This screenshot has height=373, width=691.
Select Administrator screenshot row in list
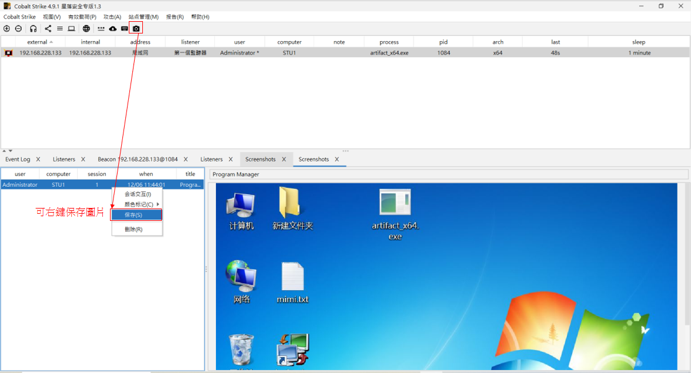tap(102, 185)
